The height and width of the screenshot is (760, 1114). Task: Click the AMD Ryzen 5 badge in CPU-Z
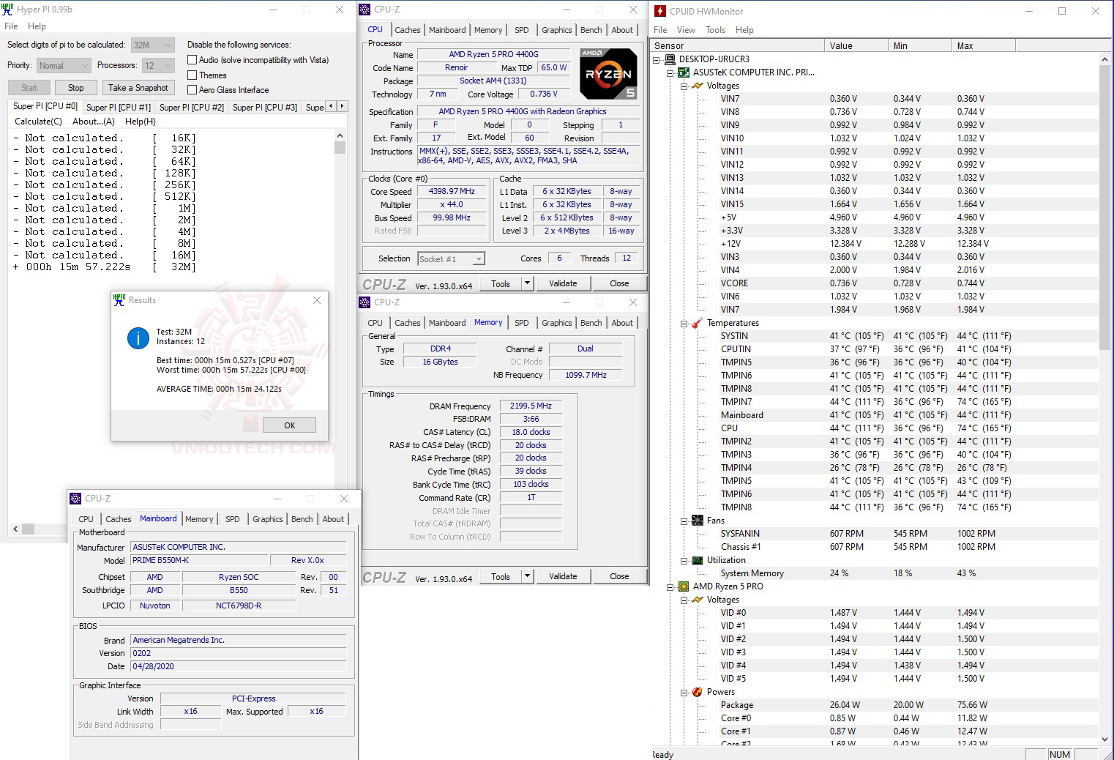tap(608, 73)
